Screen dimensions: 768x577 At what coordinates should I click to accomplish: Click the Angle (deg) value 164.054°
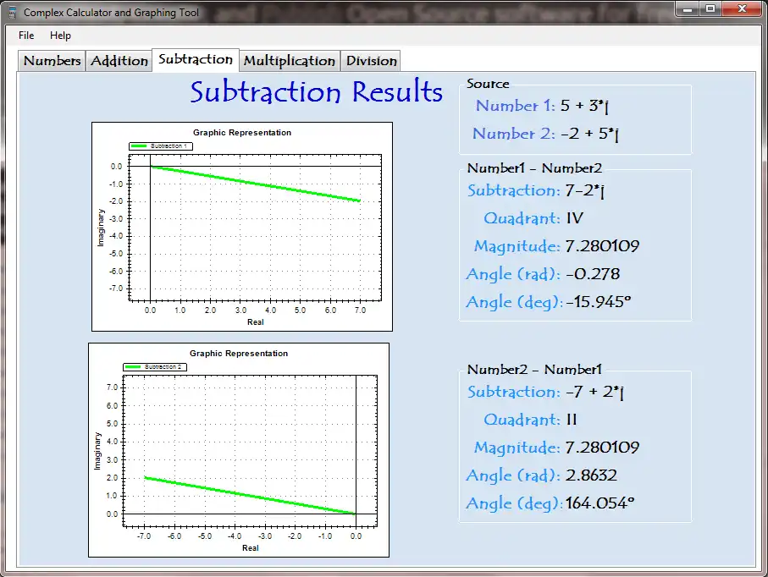(x=599, y=503)
